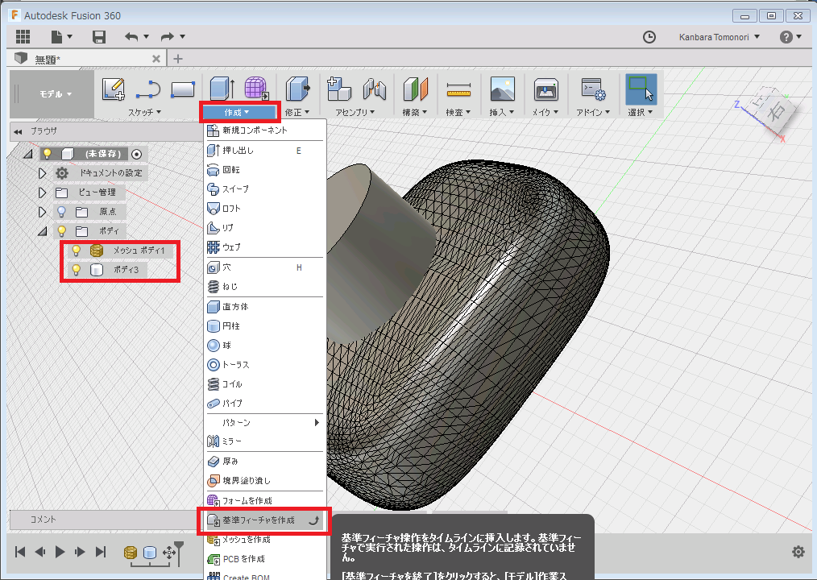Hide the 原点 folder via lightbulb
Screen dimensions: 817x580
(60, 212)
